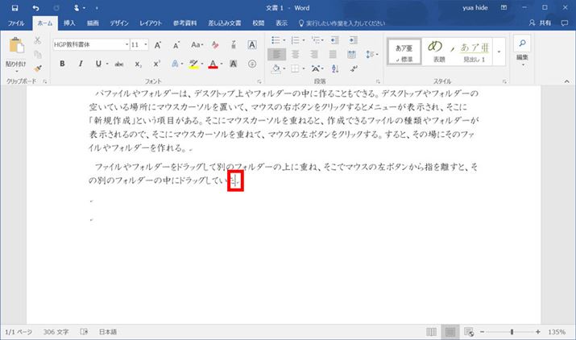Switch to the 参考資料 tab
The width and height of the screenshot is (576, 340).
point(184,23)
